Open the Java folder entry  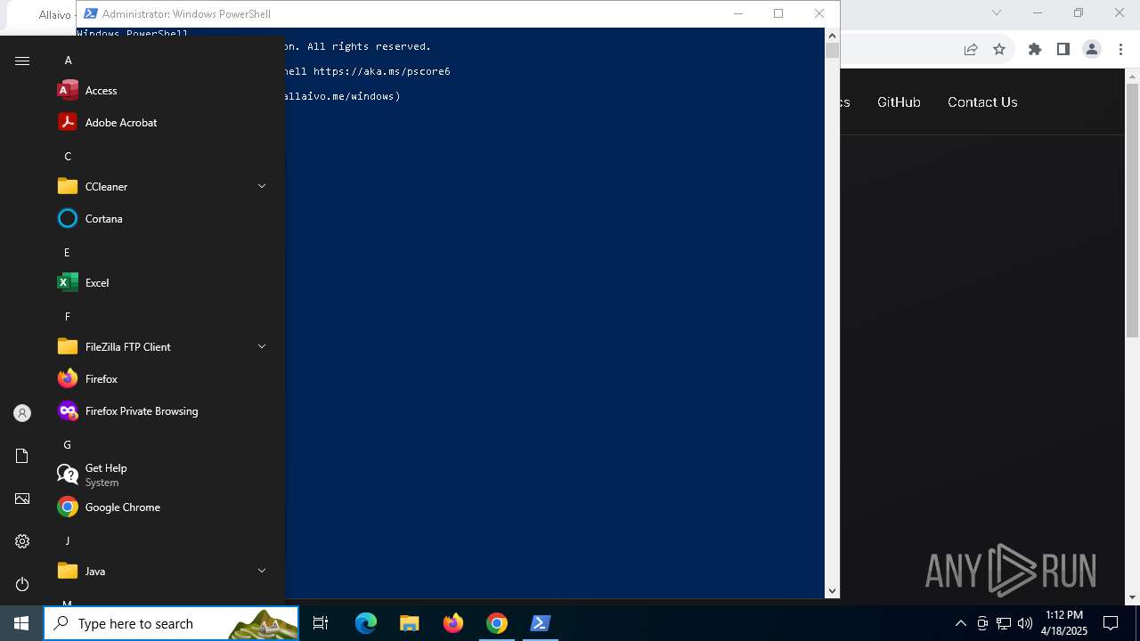coord(165,571)
